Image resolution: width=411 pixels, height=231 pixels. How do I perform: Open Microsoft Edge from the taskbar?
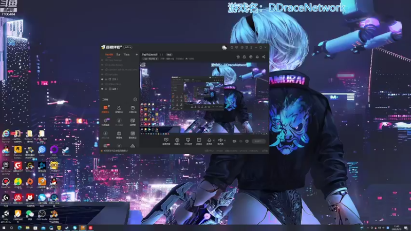pos(20,228)
